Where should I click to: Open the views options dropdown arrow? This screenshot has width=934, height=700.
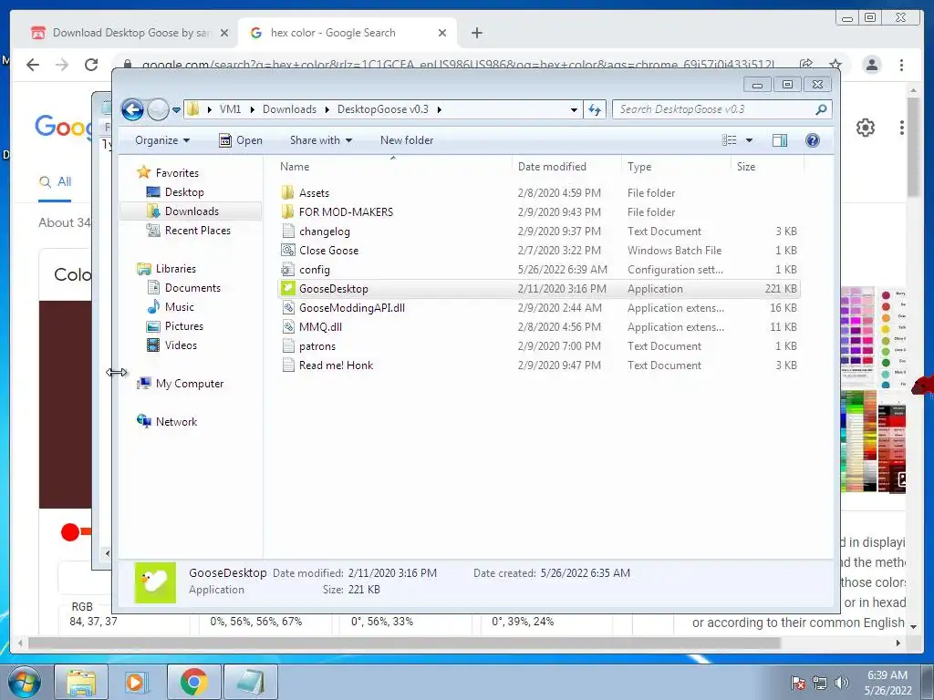click(750, 140)
